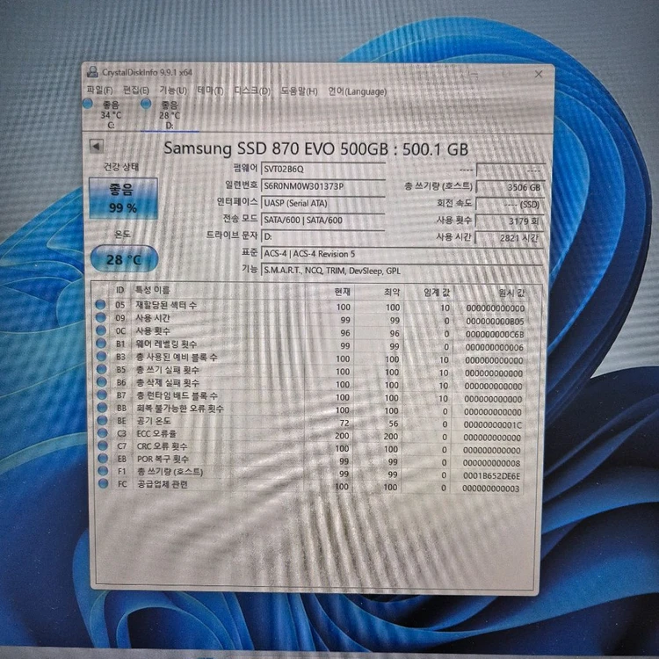659x659 pixels.
Task: Click status icon for C7 CRC 오류 횟수
Action: [103, 445]
